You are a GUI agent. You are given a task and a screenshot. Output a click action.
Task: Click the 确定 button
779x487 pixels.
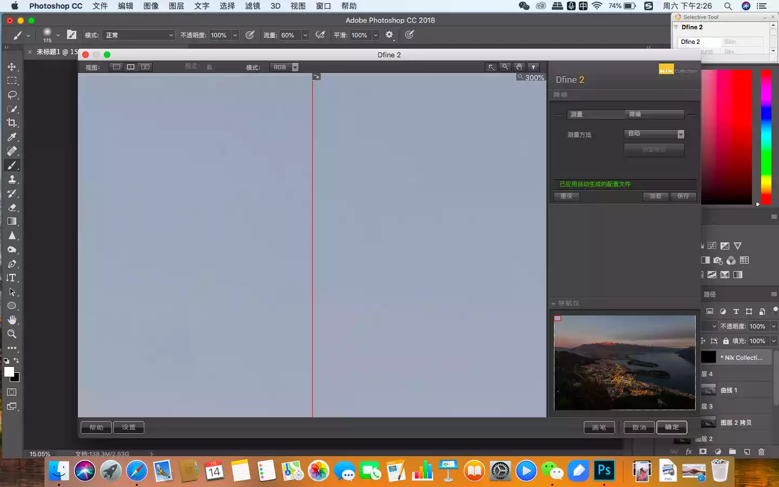[x=671, y=427]
